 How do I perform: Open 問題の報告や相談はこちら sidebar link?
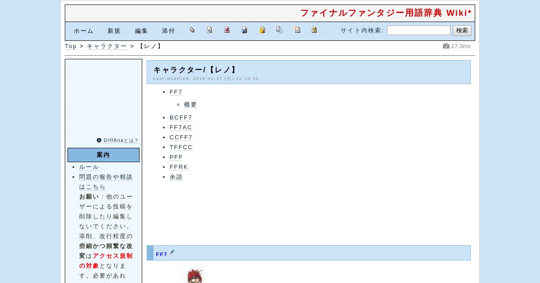[106, 182]
